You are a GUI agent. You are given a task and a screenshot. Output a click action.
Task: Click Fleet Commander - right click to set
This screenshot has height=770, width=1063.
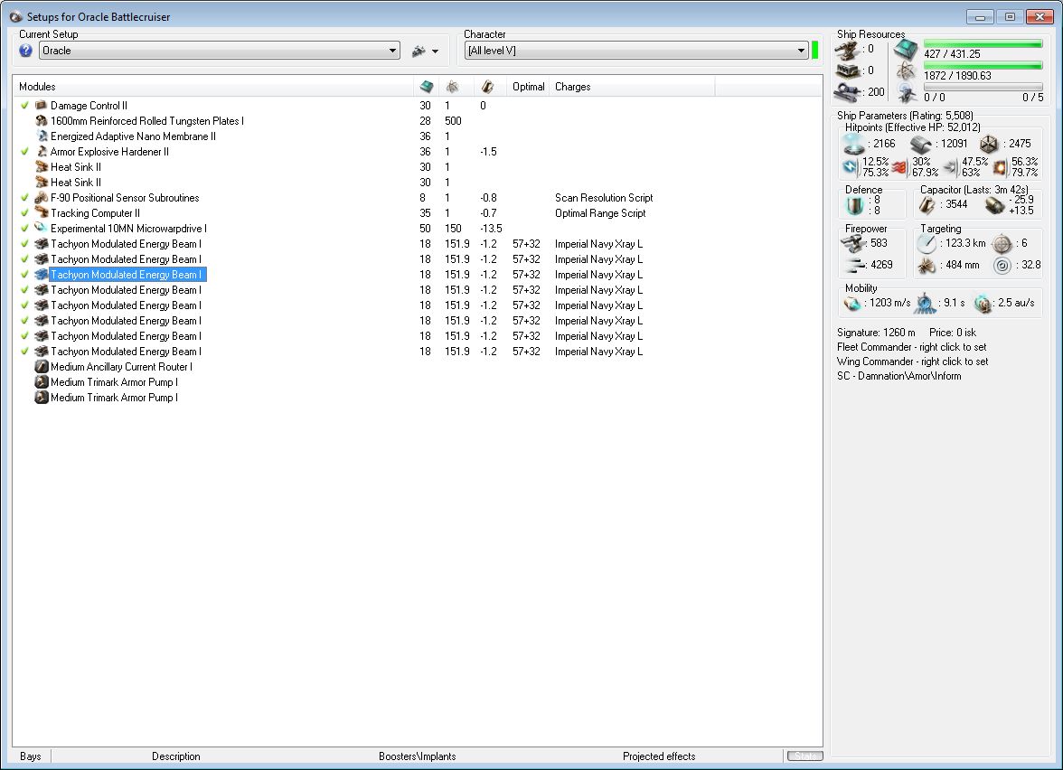911,347
